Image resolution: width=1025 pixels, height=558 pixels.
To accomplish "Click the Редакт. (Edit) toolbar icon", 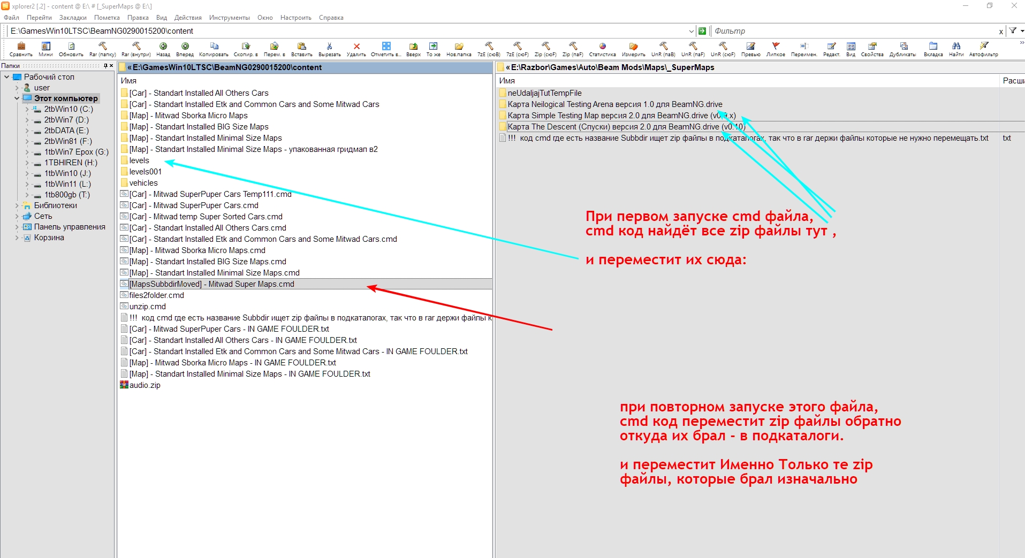I will (x=831, y=46).
